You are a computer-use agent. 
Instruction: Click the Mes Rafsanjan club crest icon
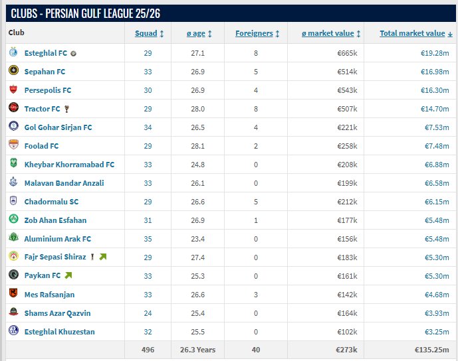click(x=13, y=294)
